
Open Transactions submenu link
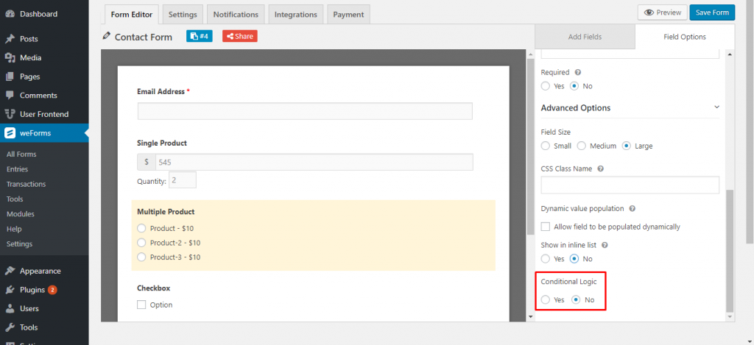(27, 184)
